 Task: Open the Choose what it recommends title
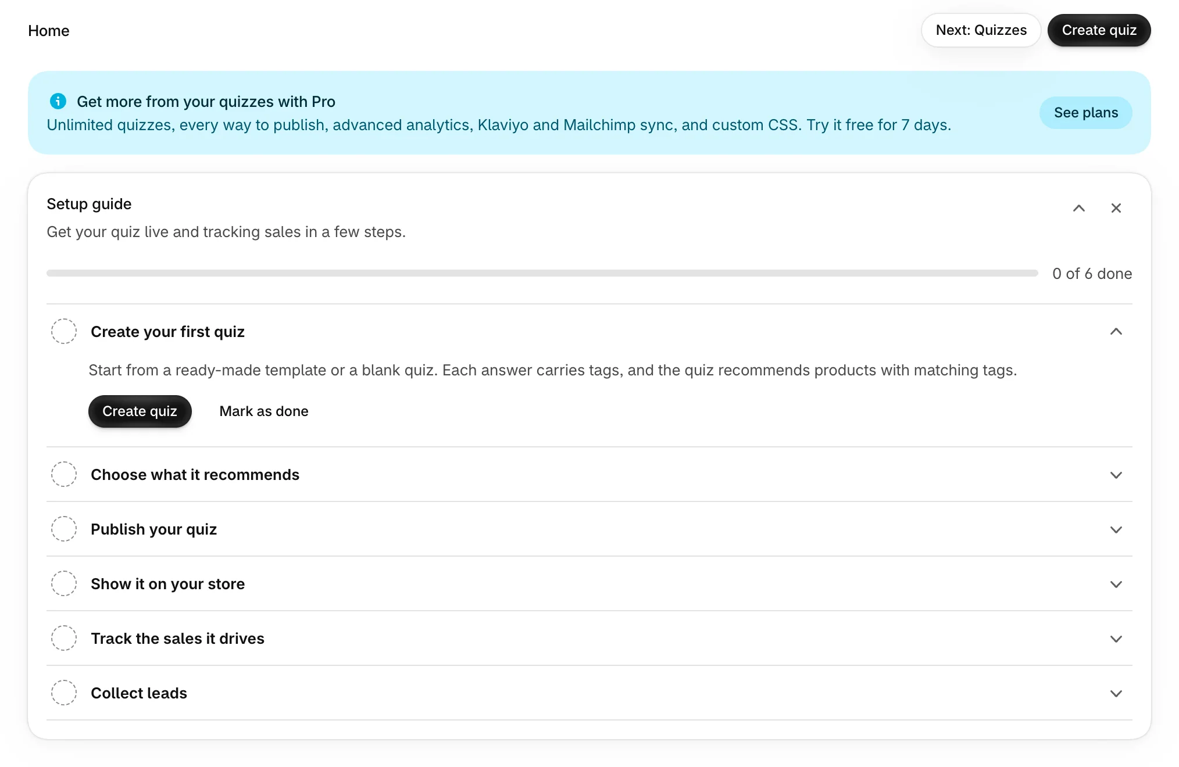(x=195, y=475)
